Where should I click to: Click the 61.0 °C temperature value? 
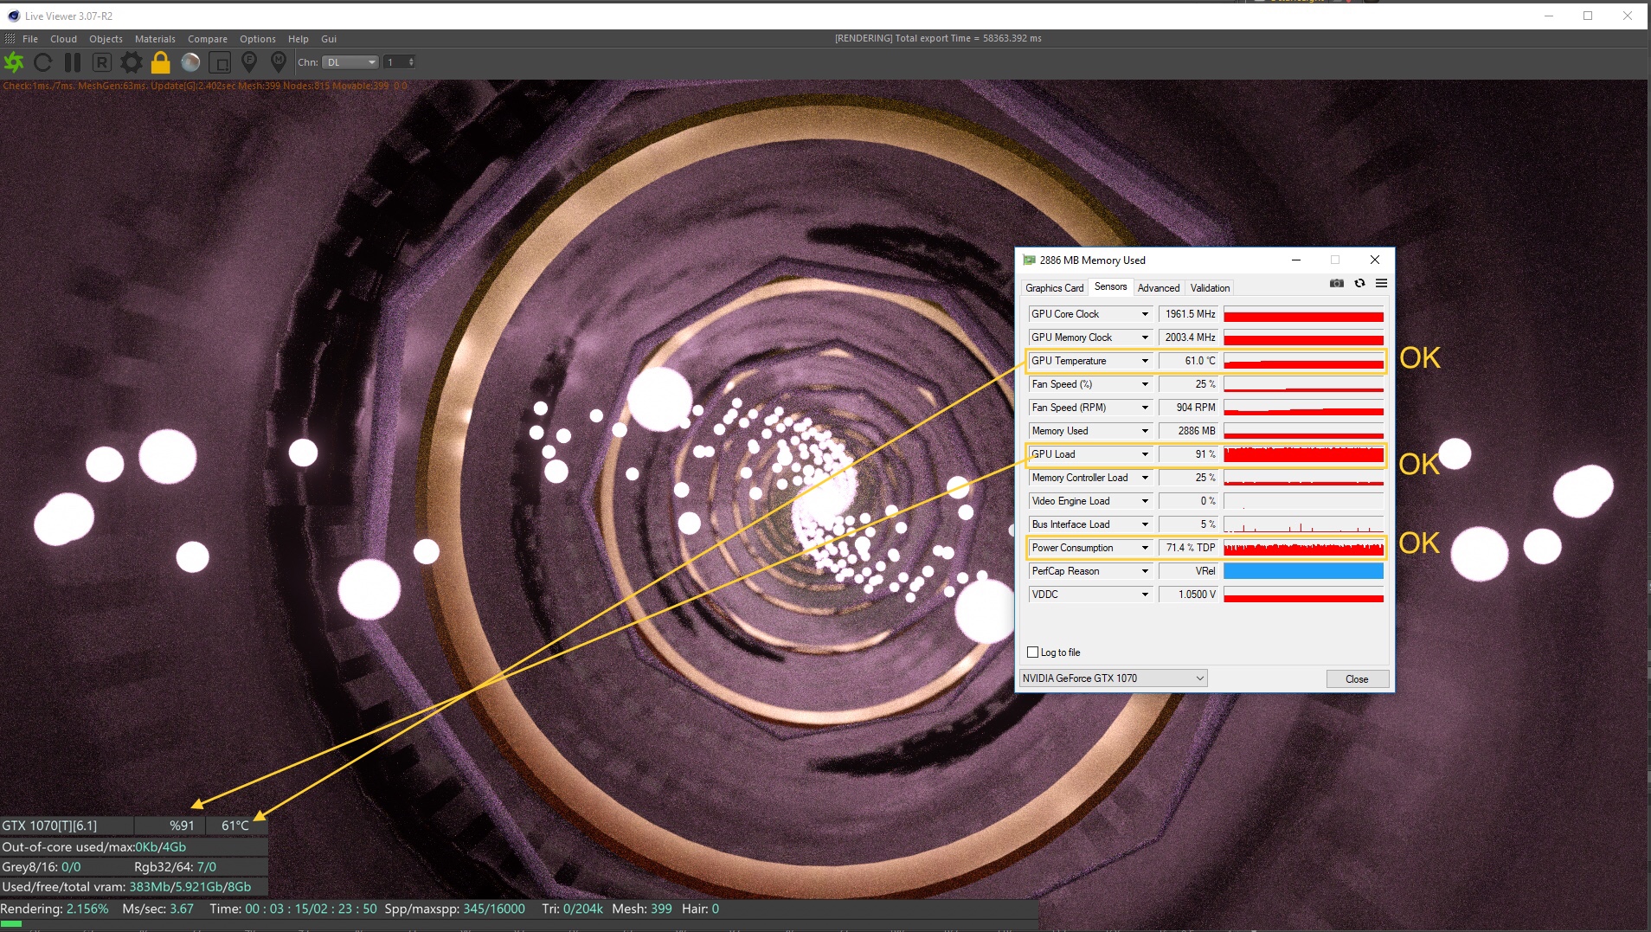(x=1189, y=361)
